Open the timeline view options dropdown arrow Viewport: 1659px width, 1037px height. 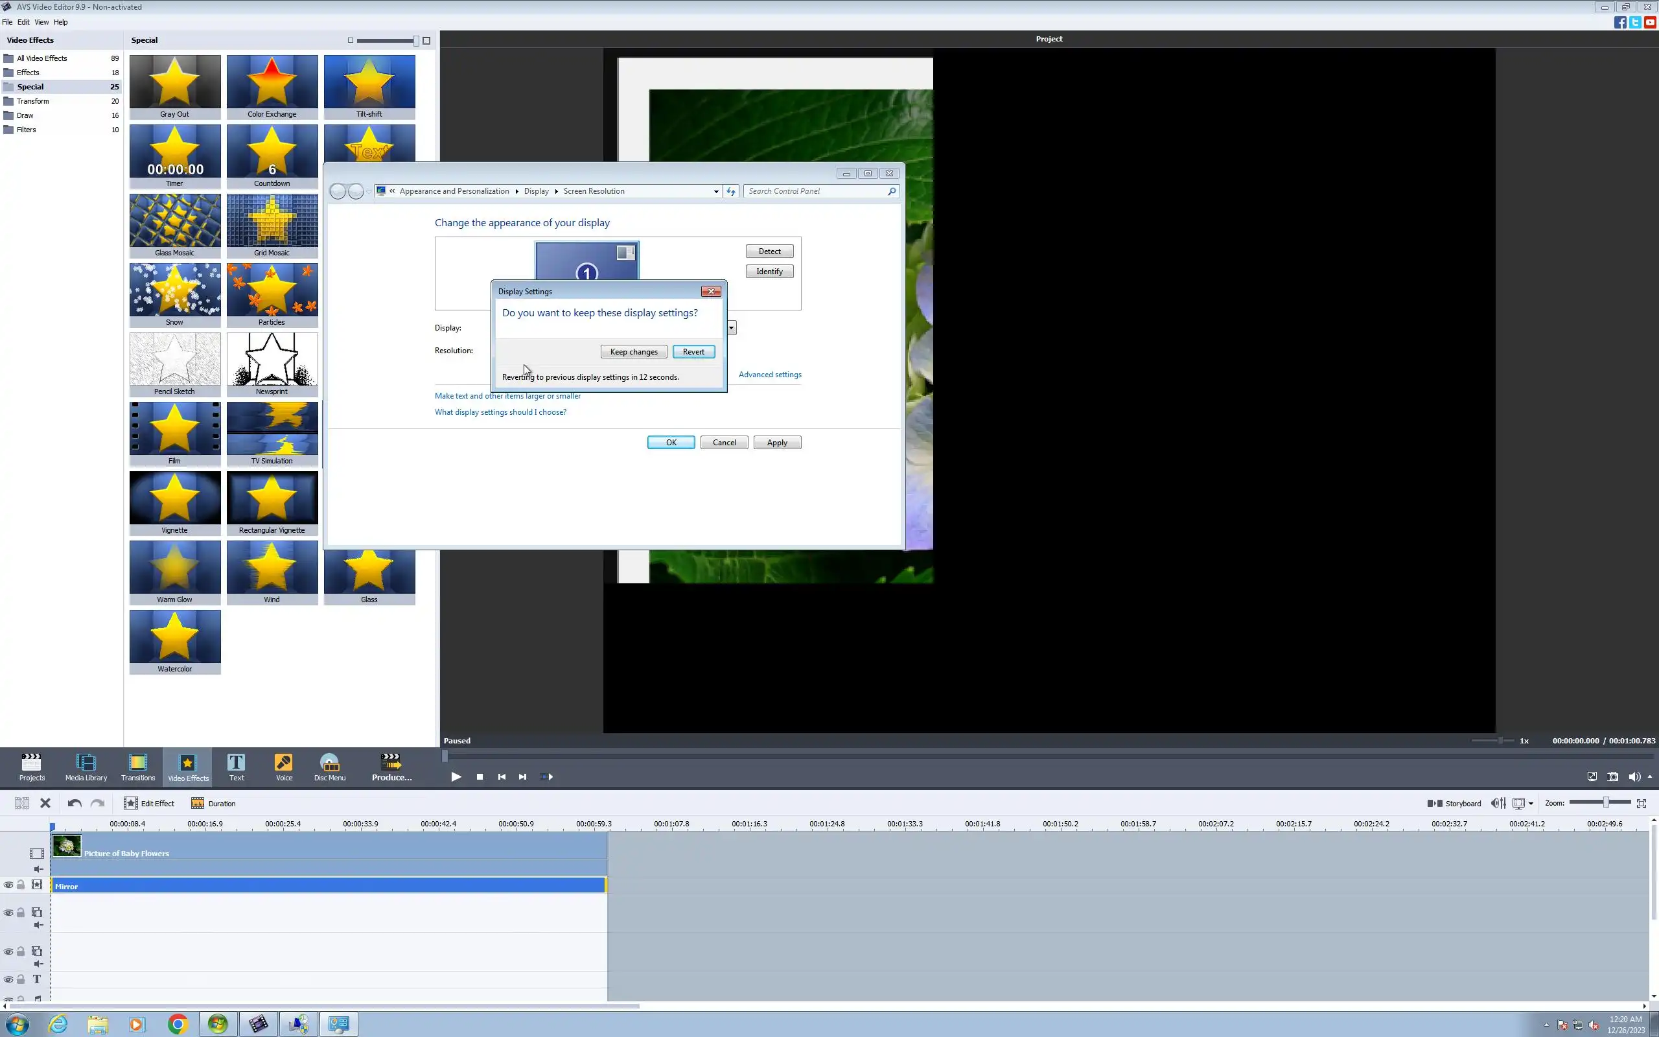pyautogui.click(x=1531, y=803)
